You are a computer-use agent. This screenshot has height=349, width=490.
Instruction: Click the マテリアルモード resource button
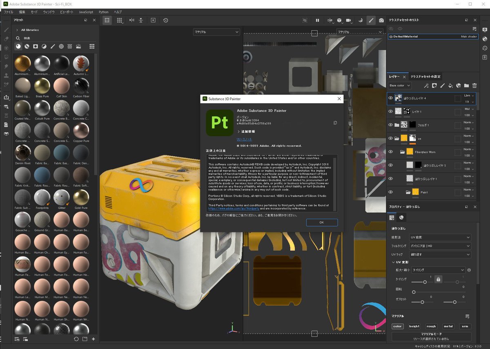point(431,336)
